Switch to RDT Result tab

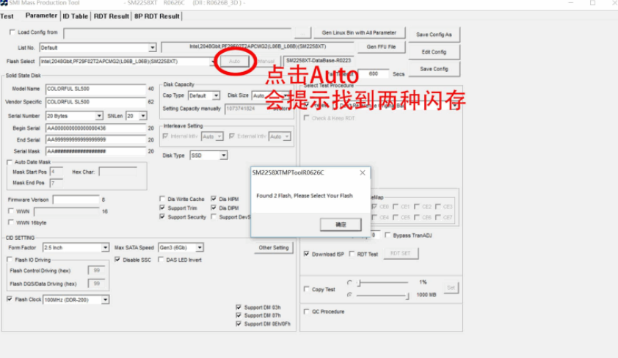pos(111,16)
